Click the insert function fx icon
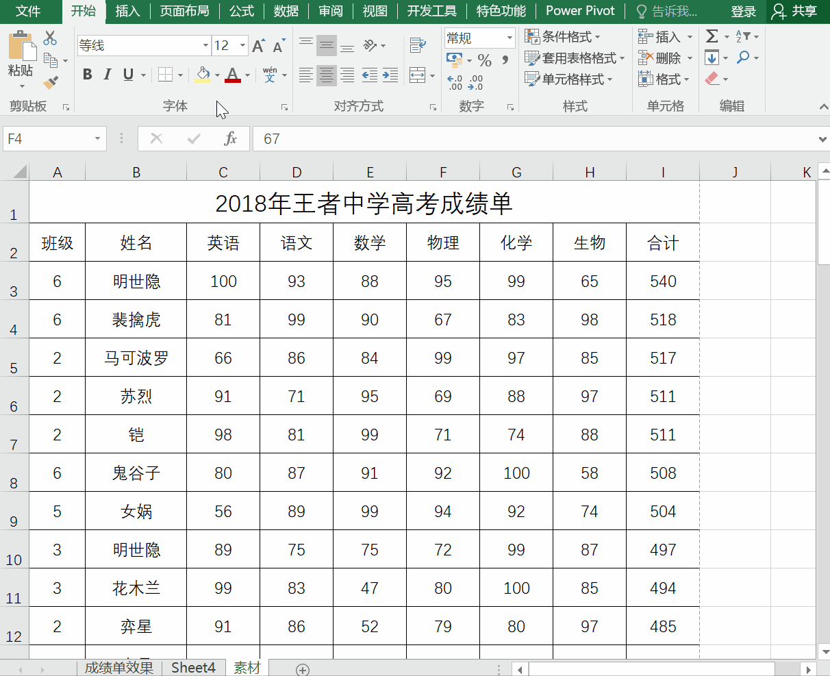This screenshot has height=676, width=830. click(x=231, y=139)
